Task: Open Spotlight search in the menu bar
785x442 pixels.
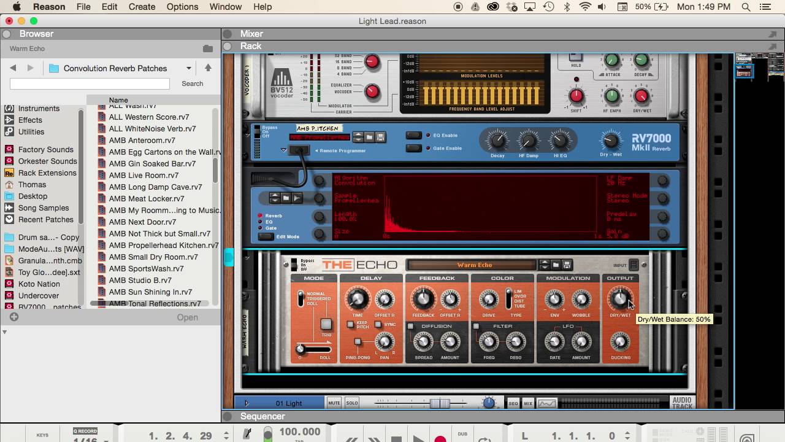Action: (746, 7)
